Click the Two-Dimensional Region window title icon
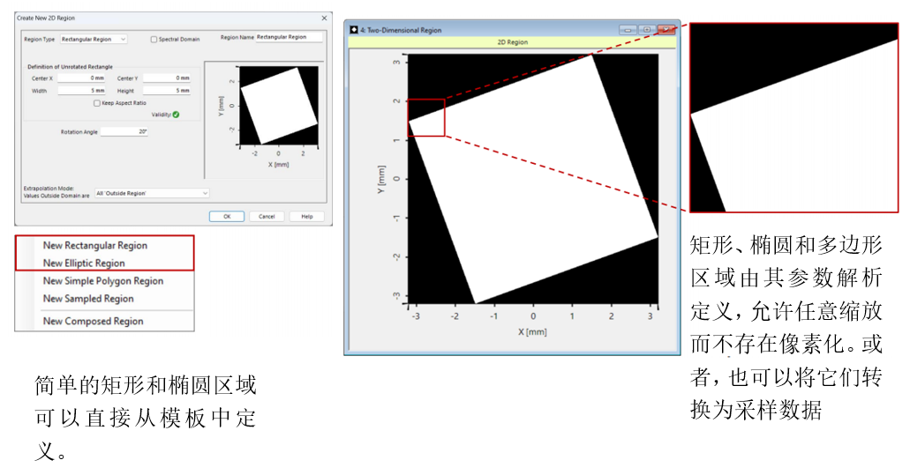 pyautogui.click(x=353, y=30)
